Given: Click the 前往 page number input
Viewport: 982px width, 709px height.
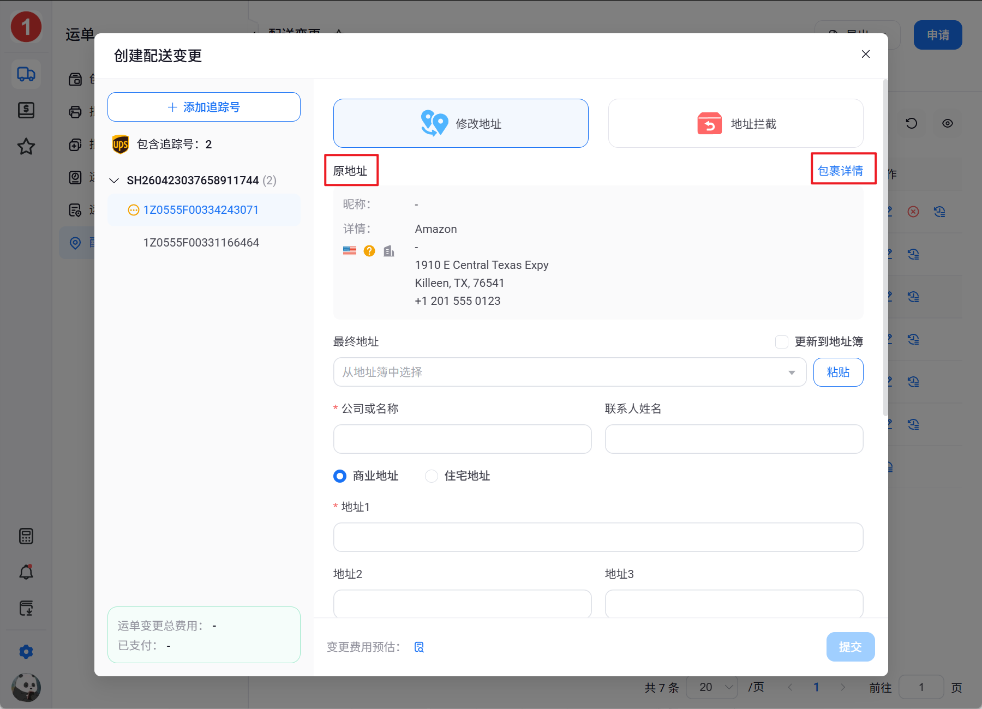Looking at the screenshot, I should pyautogui.click(x=921, y=687).
